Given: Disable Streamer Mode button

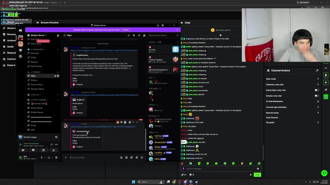Looking at the screenshot, I should pos(126,30).
